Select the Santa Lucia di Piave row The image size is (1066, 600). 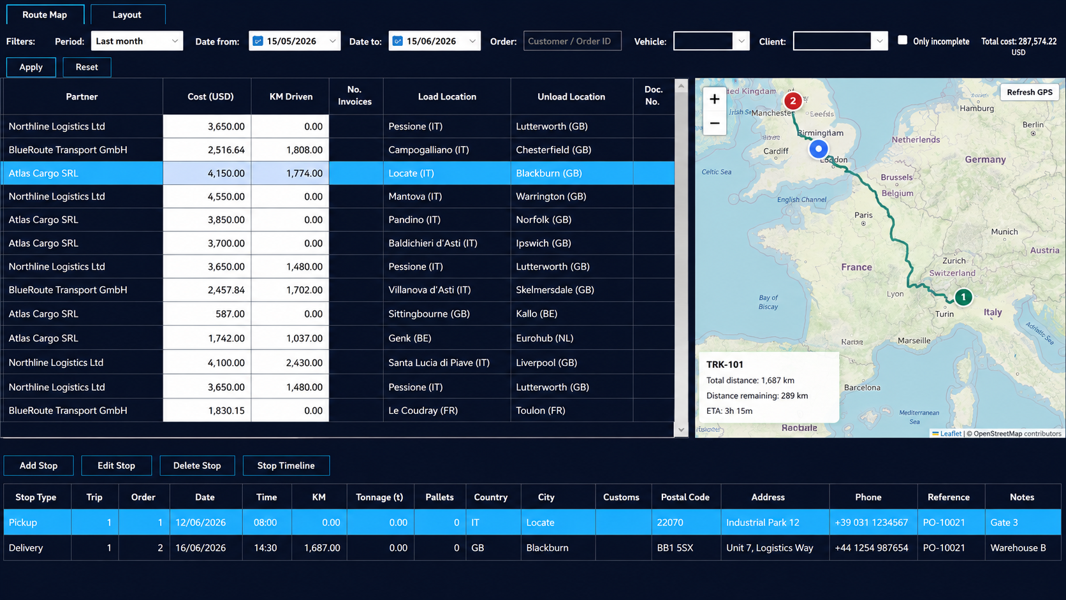pos(338,362)
